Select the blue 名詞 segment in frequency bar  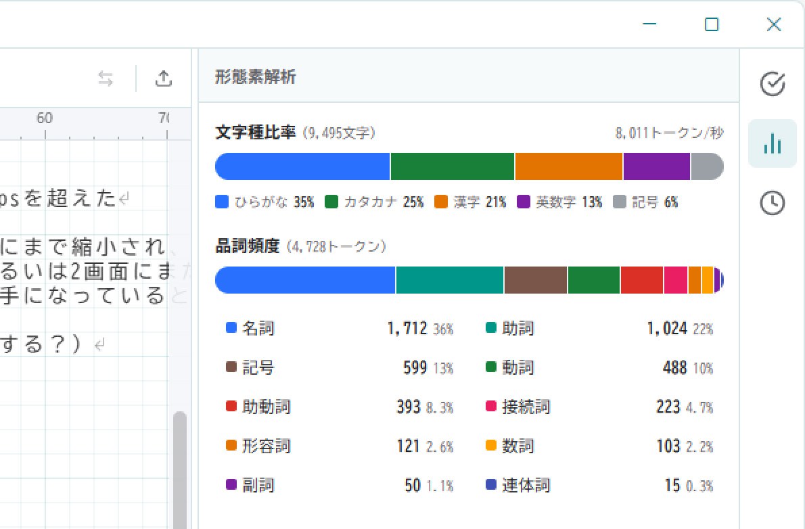[x=305, y=280]
